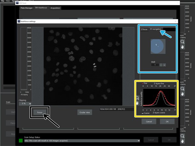Select the Scan tab in main window
This screenshot has height=146, width=195.
point(8,102)
